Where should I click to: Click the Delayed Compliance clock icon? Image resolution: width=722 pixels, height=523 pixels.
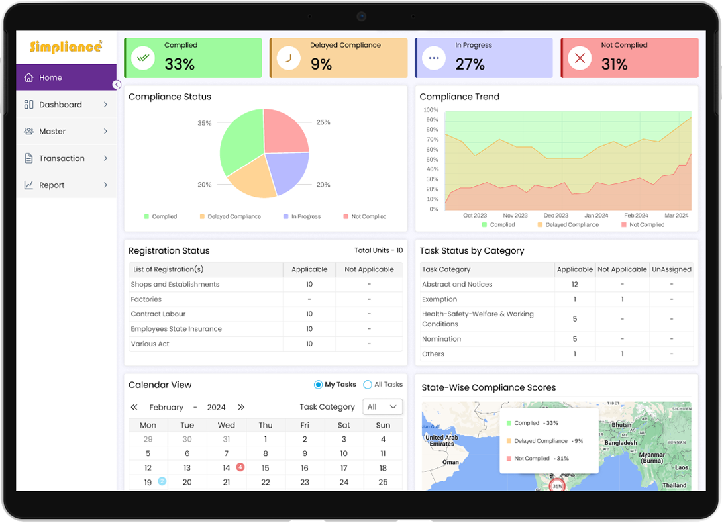tap(288, 58)
